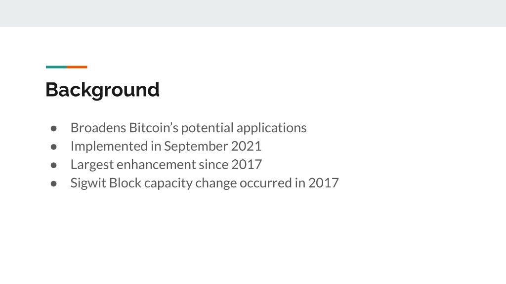The width and height of the screenshot is (506, 284).
Task: Click bullet dot before Broadens Bitcoin's line
Action: click(53, 129)
